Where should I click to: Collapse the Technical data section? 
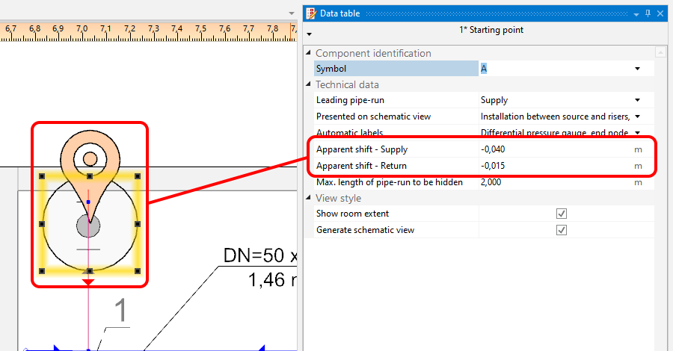(x=309, y=85)
